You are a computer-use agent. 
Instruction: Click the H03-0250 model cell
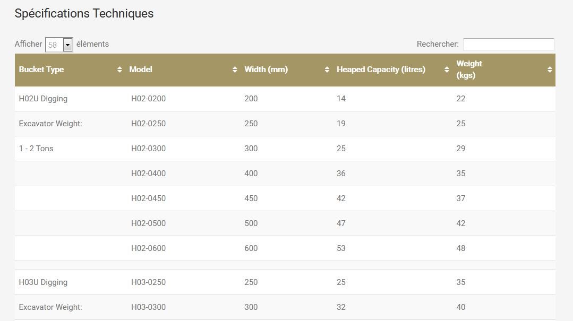pyautogui.click(x=148, y=282)
